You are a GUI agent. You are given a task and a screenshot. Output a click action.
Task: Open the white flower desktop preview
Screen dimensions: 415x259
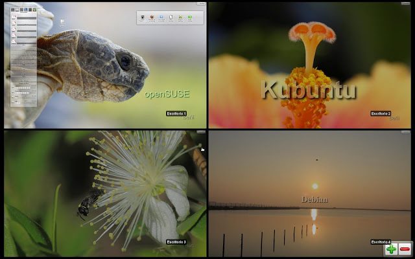(105, 194)
